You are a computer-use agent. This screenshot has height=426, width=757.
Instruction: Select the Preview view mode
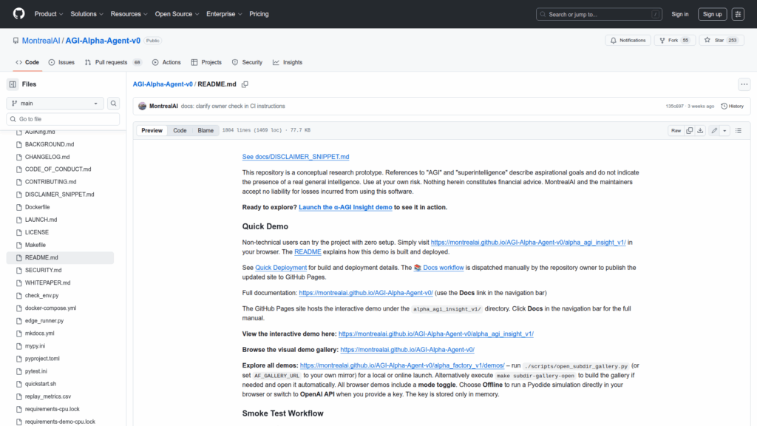tap(152, 131)
